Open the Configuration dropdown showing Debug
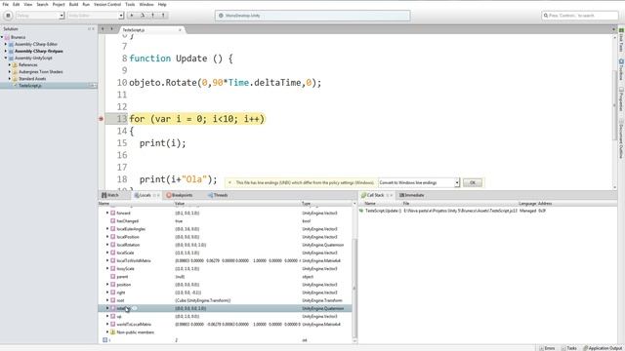The width and height of the screenshot is (625, 351). pos(40,16)
